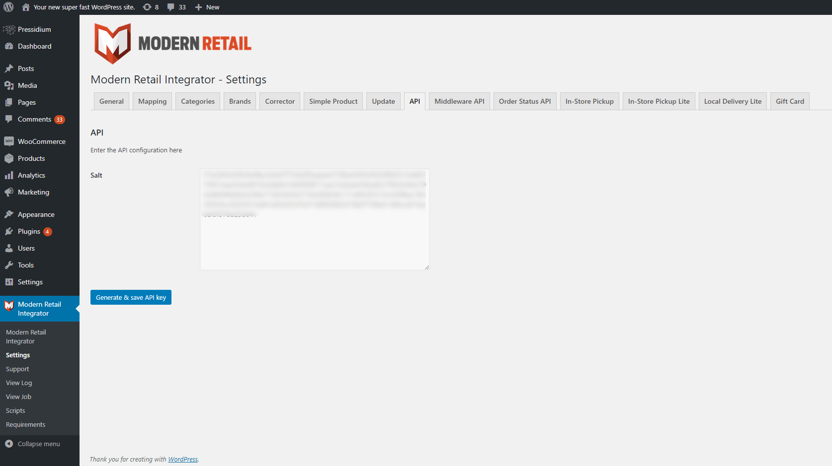Switch to the Corrector tab
This screenshot has height=466, width=832.
click(x=280, y=101)
